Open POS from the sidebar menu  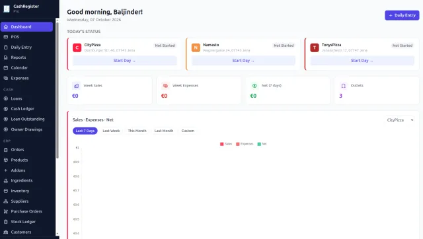click(x=26, y=37)
